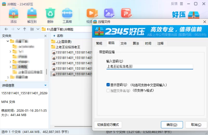
Task: Expand the 冷萌脸 folder tree node
Action: click(x=10, y=67)
